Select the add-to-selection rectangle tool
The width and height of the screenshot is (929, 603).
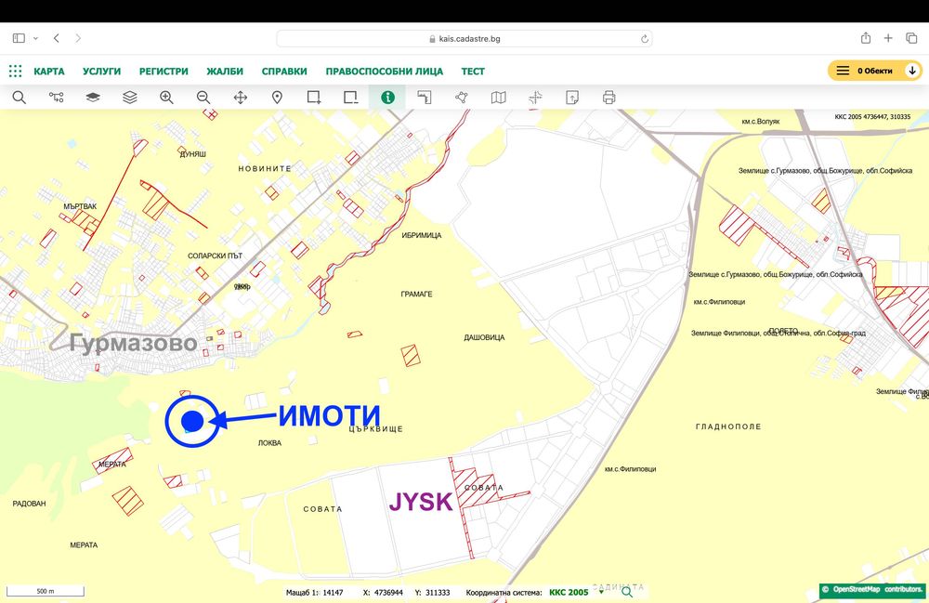[314, 98]
